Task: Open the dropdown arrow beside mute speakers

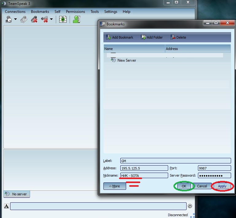Action: click(x=51, y=19)
